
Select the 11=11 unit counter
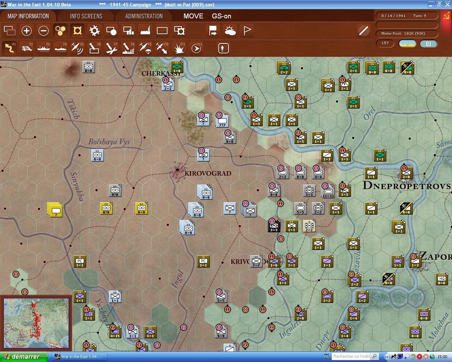pos(328,192)
